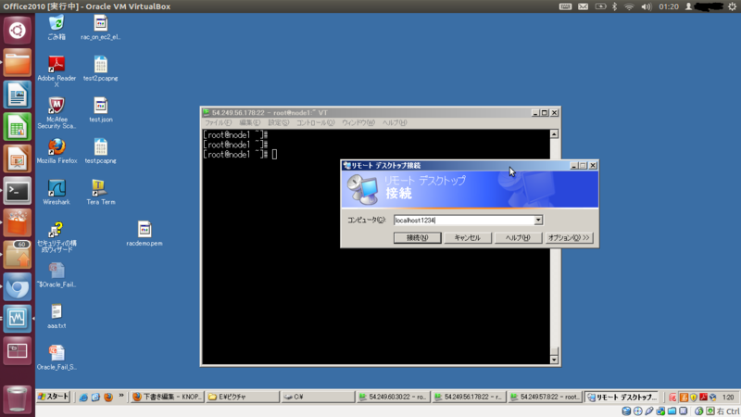Open the computer name dropdown arrow
The height and width of the screenshot is (417, 741).
point(538,221)
